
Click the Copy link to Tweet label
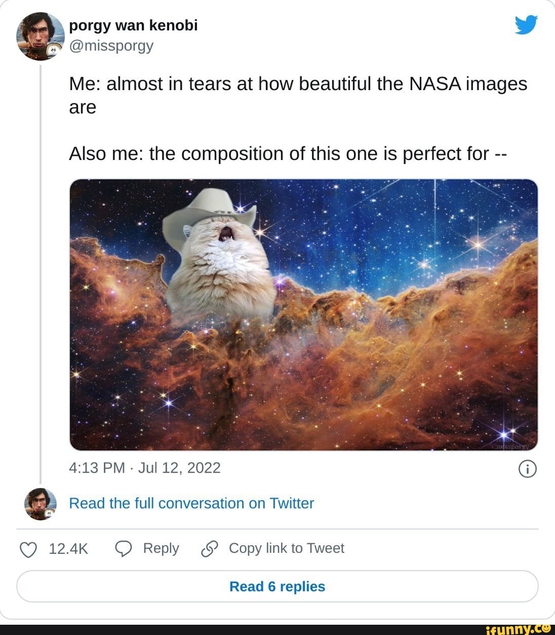click(286, 549)
